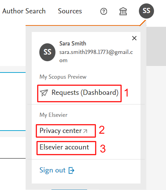Click the large SS profile avatar in panel

[47, 52]
